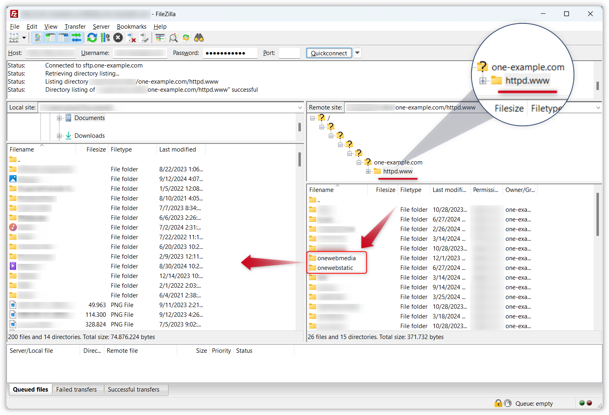Expand the local Downloads tree node

[59, 136]
